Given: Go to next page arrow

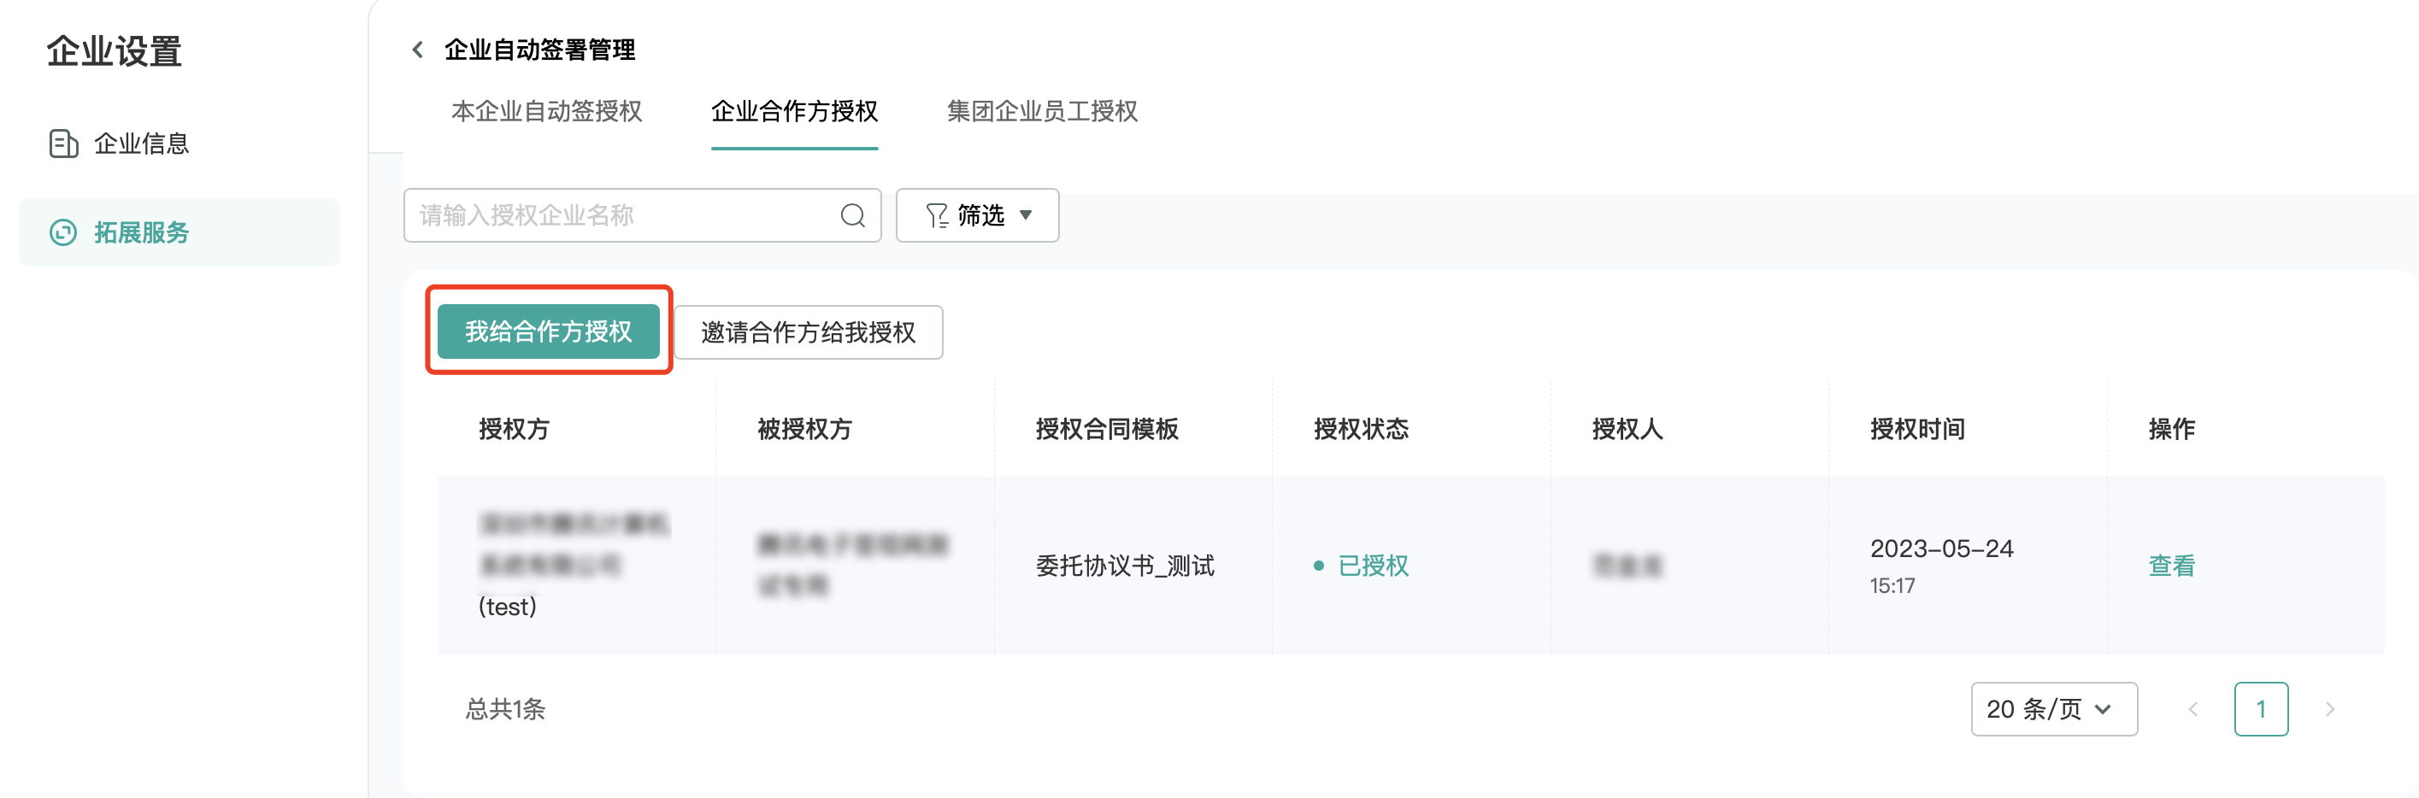Looking at the screenshot, I should click(2329, 709).
